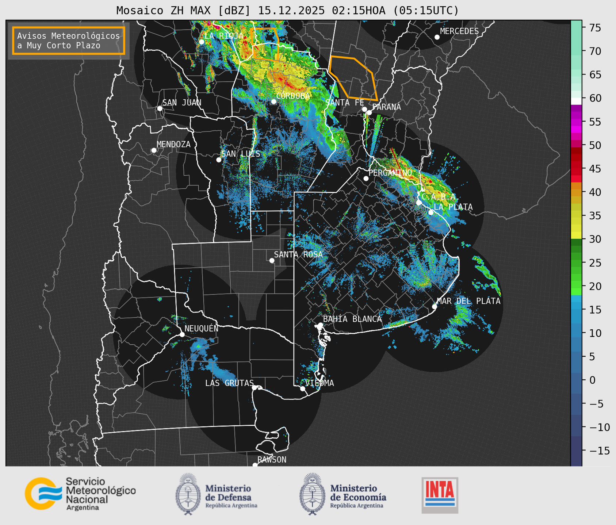This screenshot has width=616, height=525.
Task: Click the white dot marking Mendoza
Action: [x=154, y=150]
